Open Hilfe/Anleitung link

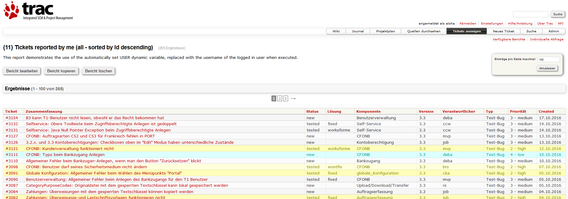(520, 24)
